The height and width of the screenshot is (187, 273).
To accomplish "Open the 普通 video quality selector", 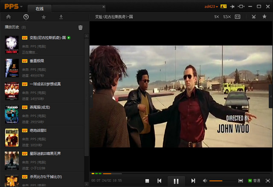I will click(254, 181).
